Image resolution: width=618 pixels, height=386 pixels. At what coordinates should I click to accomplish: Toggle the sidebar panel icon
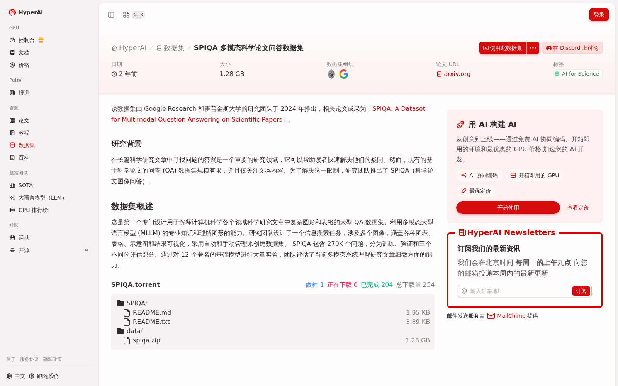pos(111,15)
